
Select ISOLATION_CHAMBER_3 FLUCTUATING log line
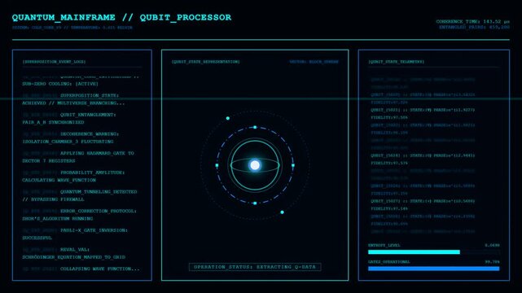[68, 142]
